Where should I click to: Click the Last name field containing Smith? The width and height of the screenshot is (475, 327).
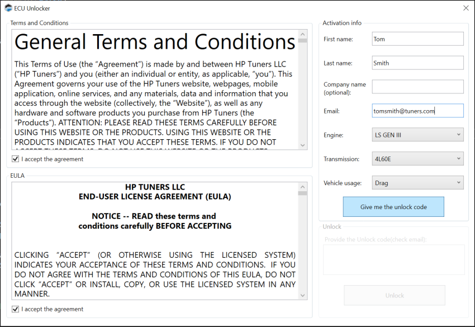[x=417, y=63]
